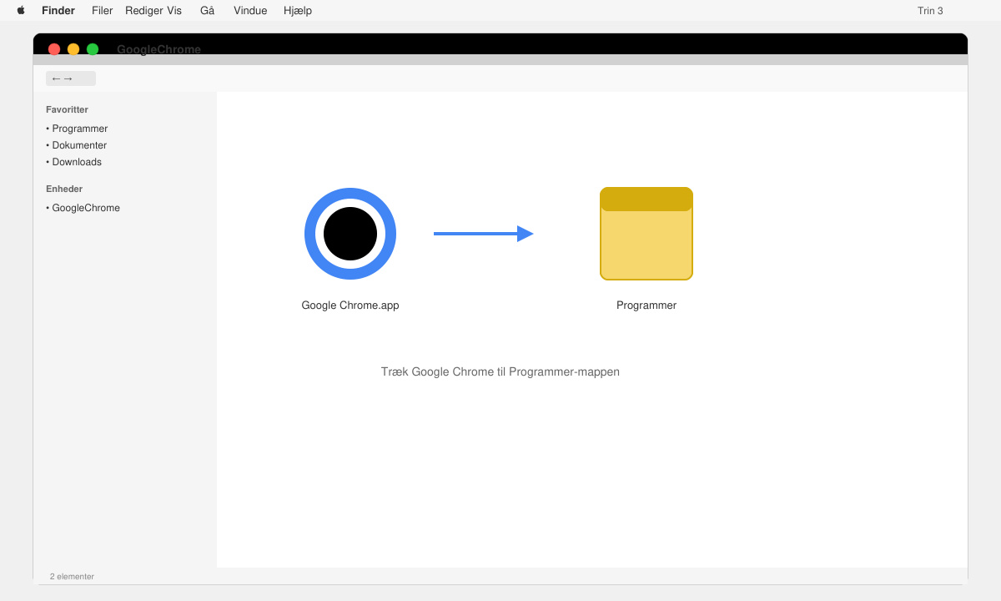Screen dimensions: 1001x601
Task: Click the Programmer folder name label
Action: [x=646, y=306]
